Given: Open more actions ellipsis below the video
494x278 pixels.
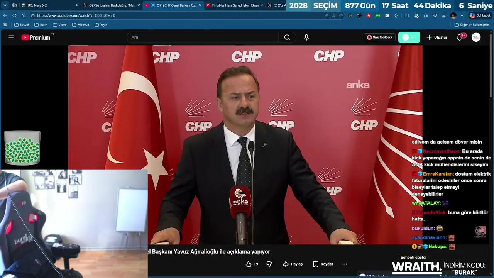Looking at the screenshot, I should pos(345,264).
